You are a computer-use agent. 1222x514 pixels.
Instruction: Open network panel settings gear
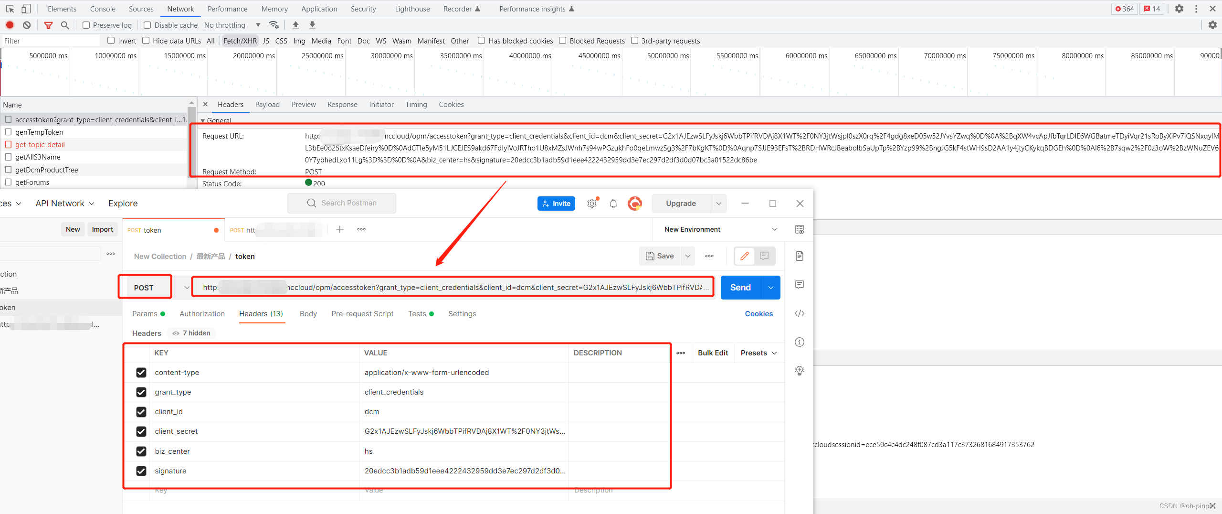click(1212, 25)
